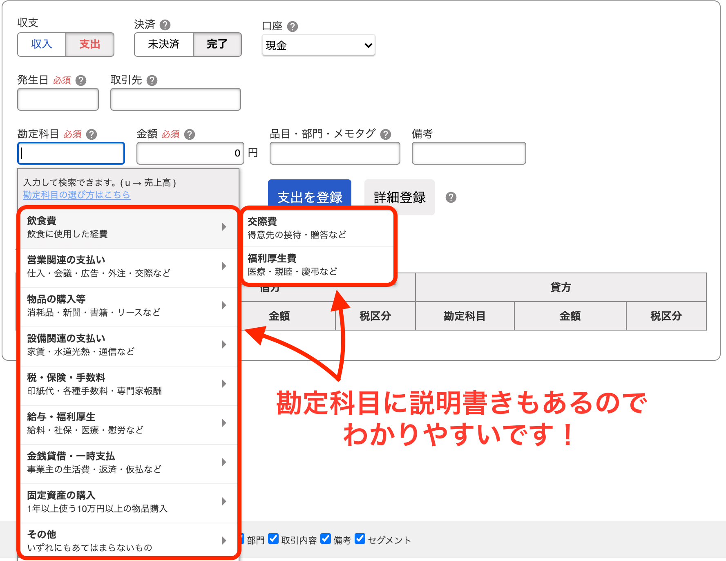Open the 口座 account dropdown showing 現金

[318, 45]
